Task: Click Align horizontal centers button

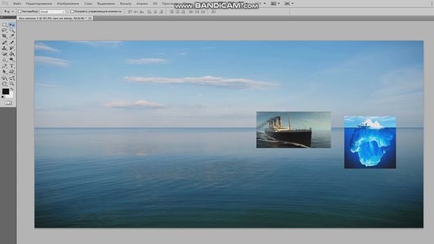Action: tap(155, 12)
